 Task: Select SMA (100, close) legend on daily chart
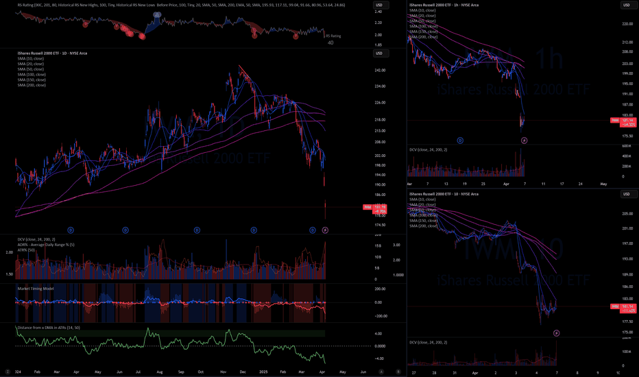[32, 75]
